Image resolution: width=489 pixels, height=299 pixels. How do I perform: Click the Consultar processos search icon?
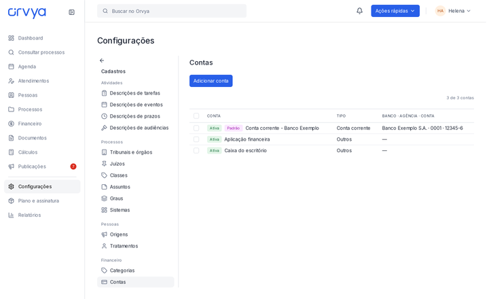pyautogui.click(x=12, y=52)
